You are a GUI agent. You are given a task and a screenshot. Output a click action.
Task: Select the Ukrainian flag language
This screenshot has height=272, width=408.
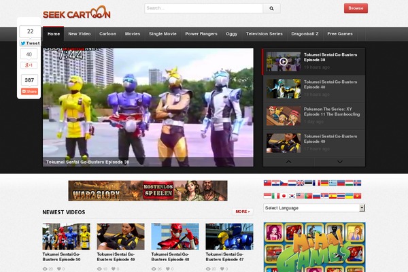(x=350, y=196)
